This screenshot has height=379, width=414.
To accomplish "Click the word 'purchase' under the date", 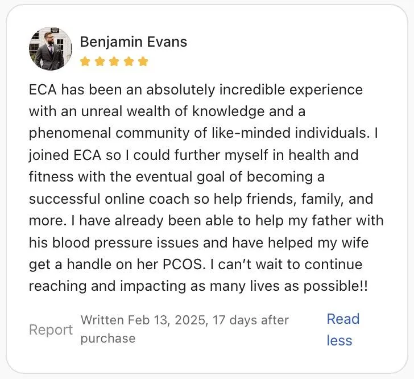I will click(x=108, y=339).
